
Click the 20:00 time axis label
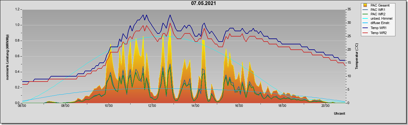[x=325, y=106]
